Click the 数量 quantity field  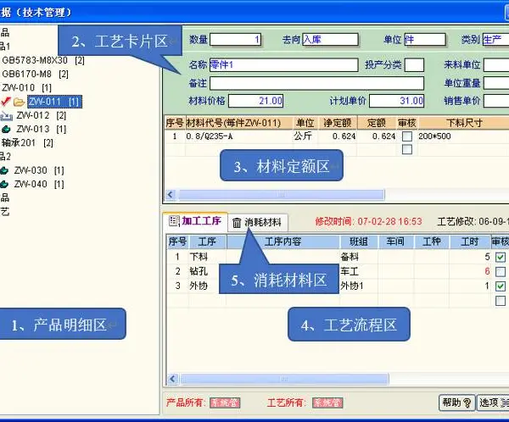coord(235,40)
